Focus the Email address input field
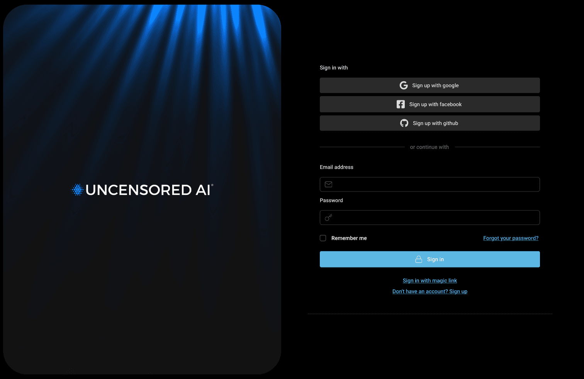This screenshot has height=379, width=584. pos(430,184)
